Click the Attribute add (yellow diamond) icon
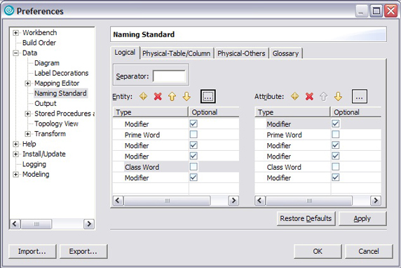Image resolution: width=401 pixels, height=268 pixels. [x=295, y=97]
